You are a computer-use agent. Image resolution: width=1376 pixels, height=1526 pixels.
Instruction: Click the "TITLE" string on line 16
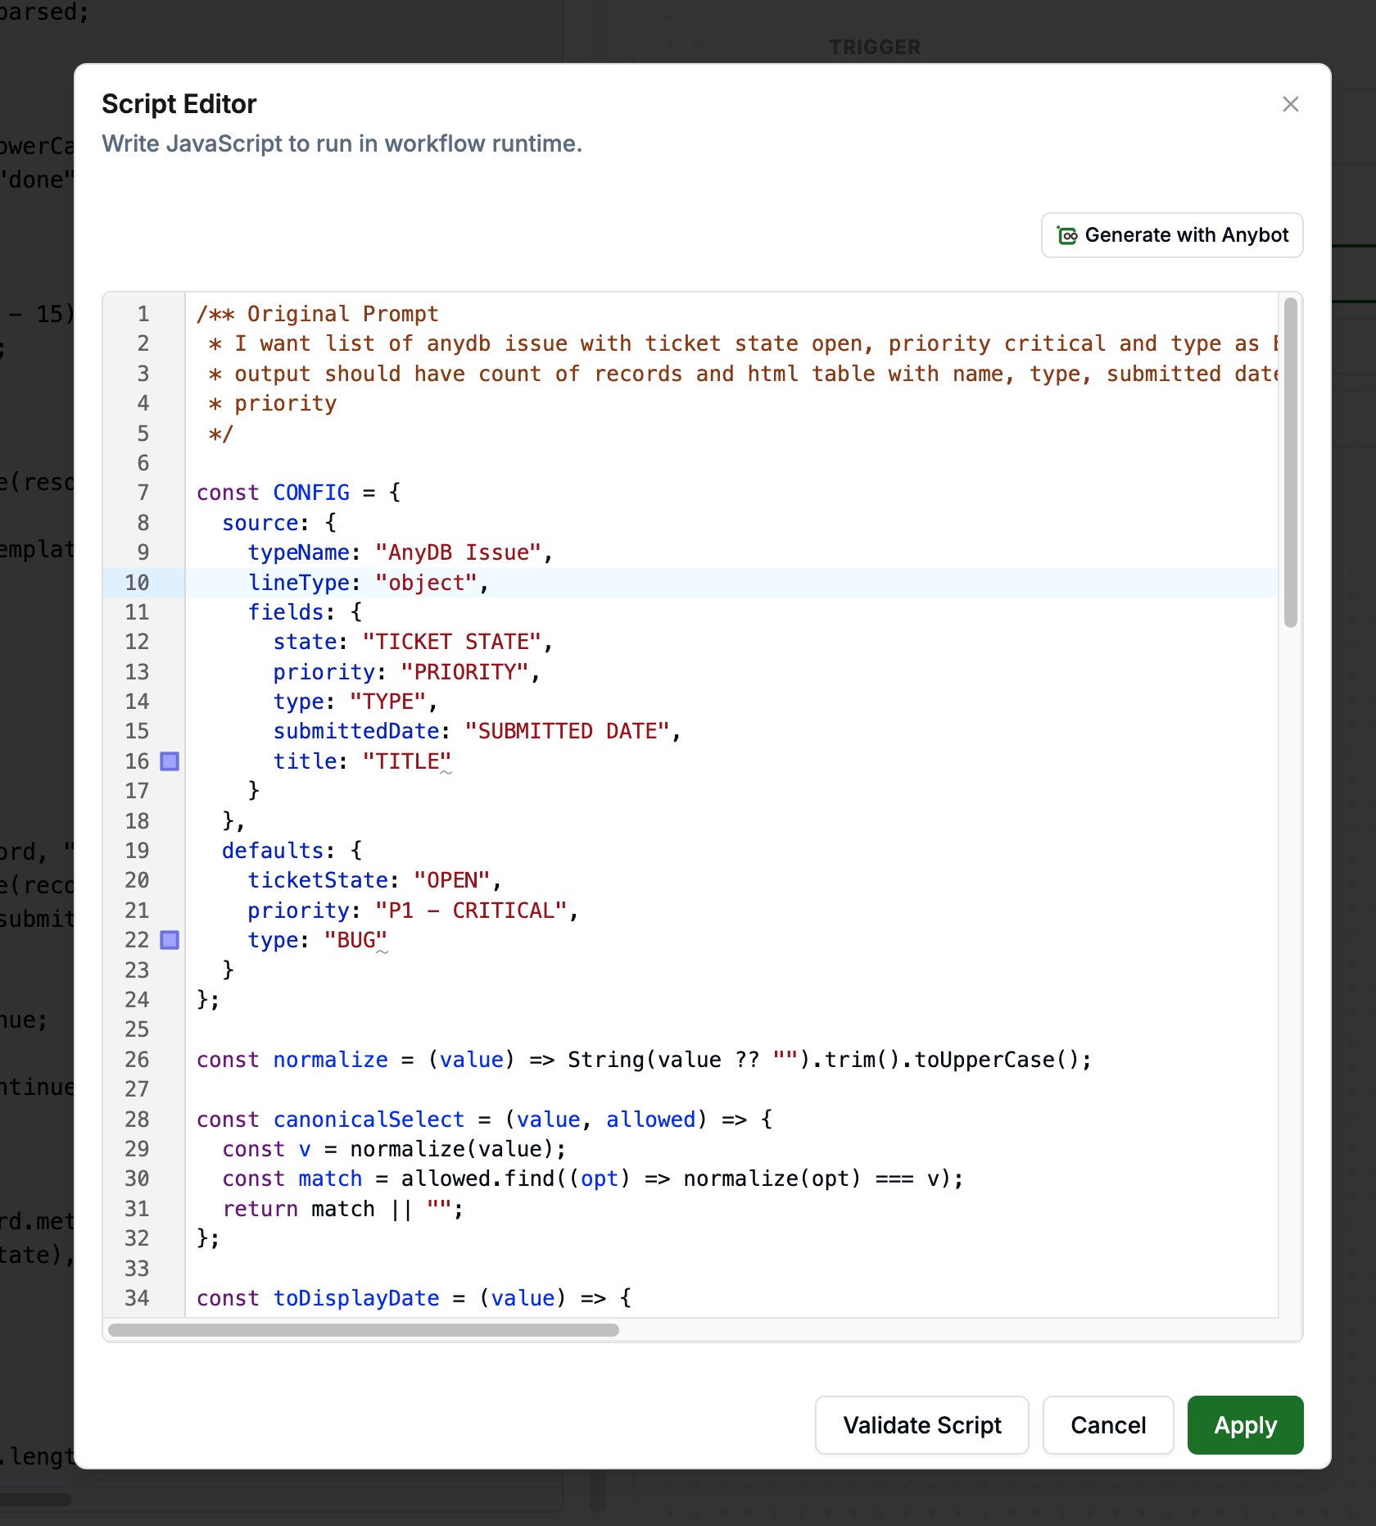click(407, 761)
